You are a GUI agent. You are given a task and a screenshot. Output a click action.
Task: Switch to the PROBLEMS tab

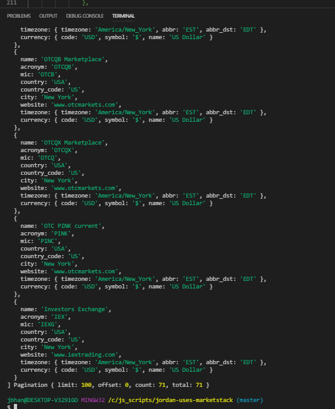point(19,16)
